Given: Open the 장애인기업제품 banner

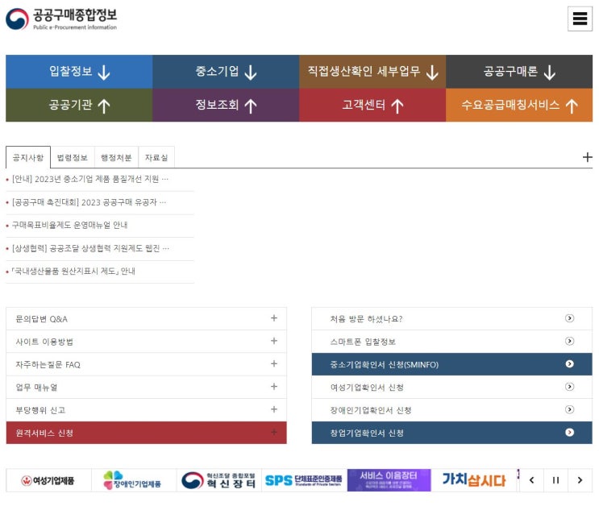Looking at the screenshot, I should (x=133, y=480).
